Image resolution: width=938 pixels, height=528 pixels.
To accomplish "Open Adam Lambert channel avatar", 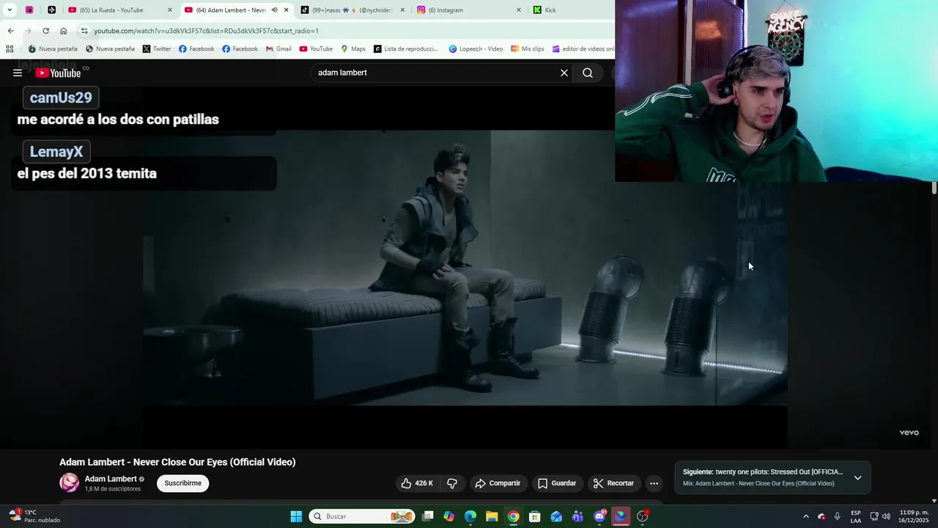I will tap(69, 483).
